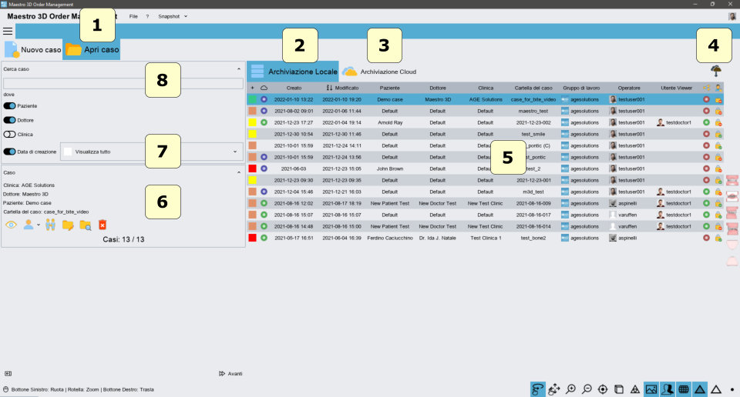Open the ? help menu
The image size is (740, 397).
[x=147, y=16]
